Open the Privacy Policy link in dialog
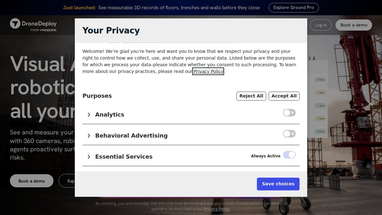The height and width of the screenshot is (215, 382). click(208, 71)
